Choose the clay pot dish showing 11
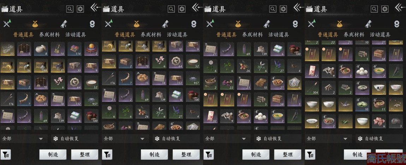The image size is (406, 165). (379, 104)
